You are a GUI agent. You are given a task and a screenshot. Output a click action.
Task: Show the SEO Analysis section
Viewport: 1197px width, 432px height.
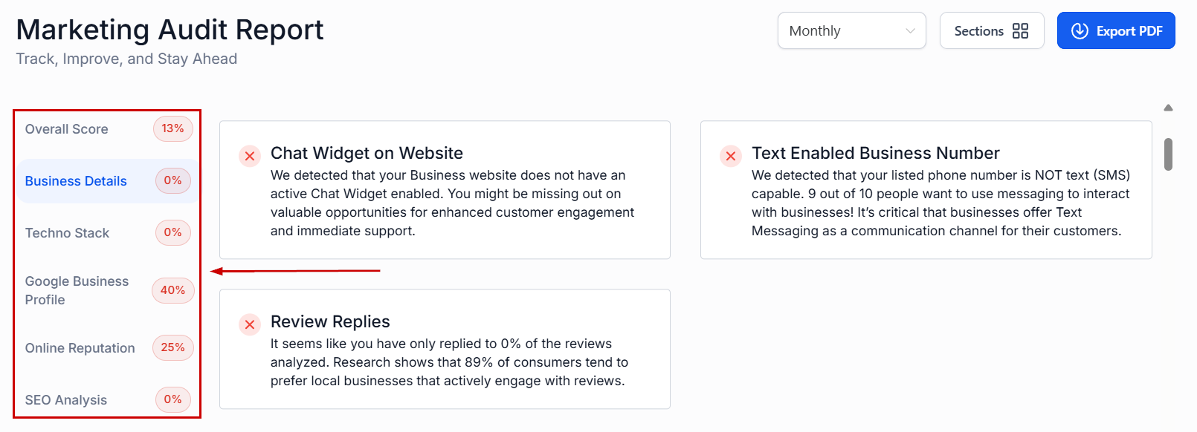coord(66,400)
